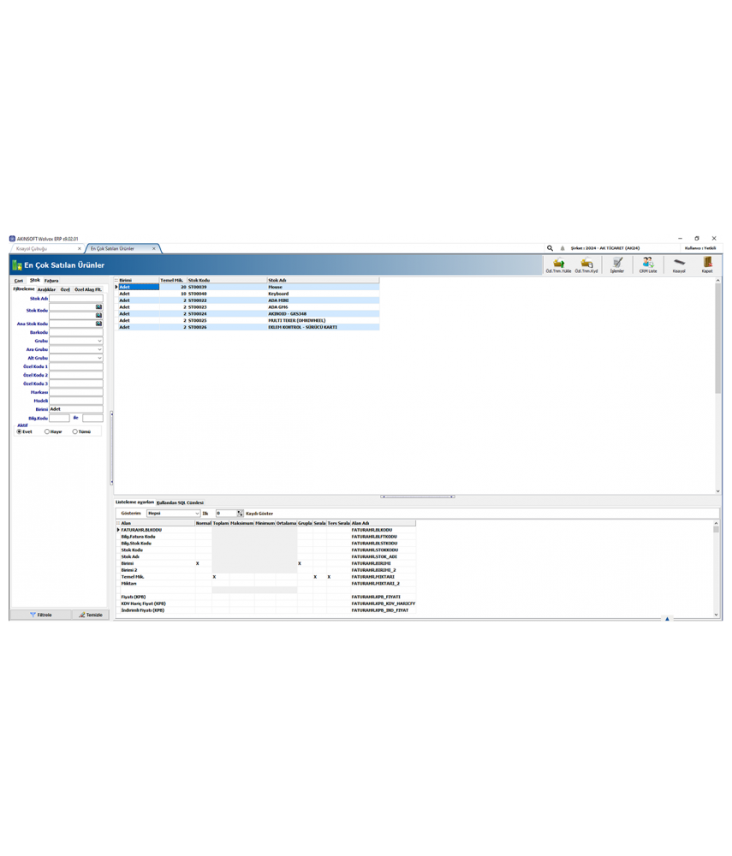
Task: Close the screen via the Kapat icon
Action: tap(707, 263)
